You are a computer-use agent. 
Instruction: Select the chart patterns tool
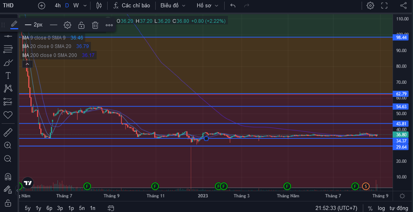[x=8, y=88]
